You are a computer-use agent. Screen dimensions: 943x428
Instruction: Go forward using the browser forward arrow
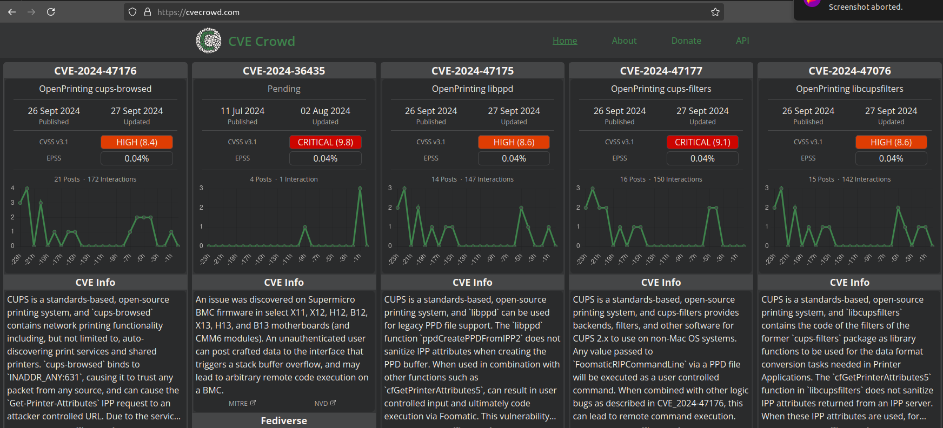click(31, 12)
